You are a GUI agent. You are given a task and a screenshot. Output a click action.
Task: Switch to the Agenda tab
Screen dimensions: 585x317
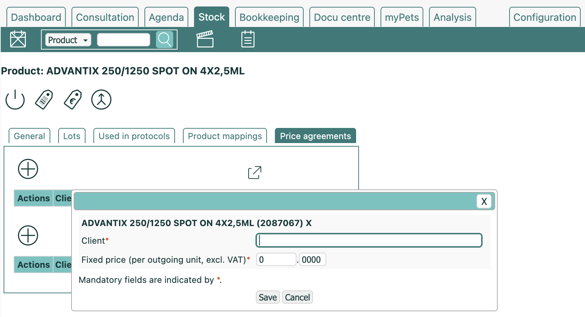[166, 17]
